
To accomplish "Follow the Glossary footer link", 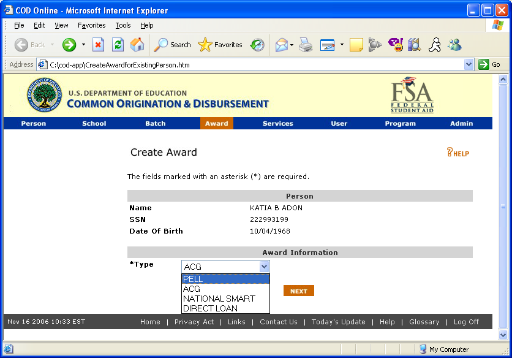I will (x=424, y=322).
